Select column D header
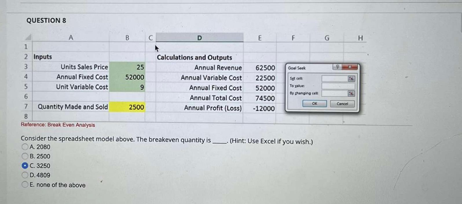 tap(199, 38)
